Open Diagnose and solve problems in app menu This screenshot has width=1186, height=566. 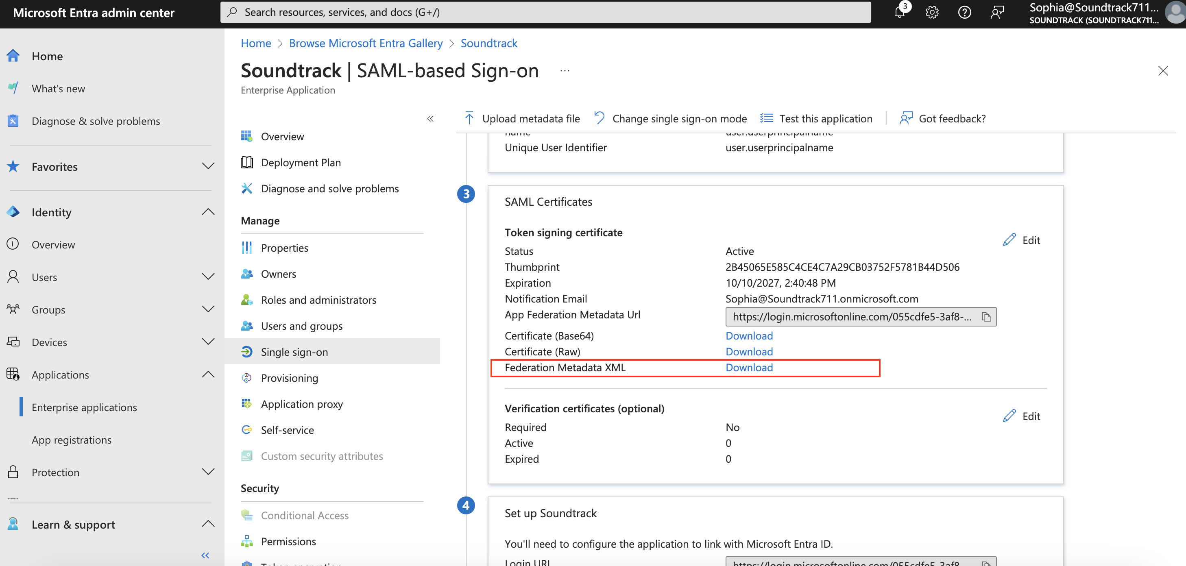330,188
